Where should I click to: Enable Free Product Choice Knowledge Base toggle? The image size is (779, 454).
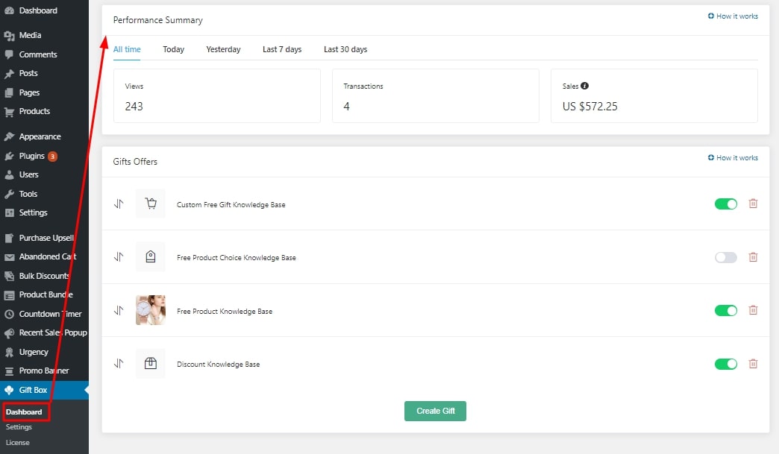click(725, 257)
